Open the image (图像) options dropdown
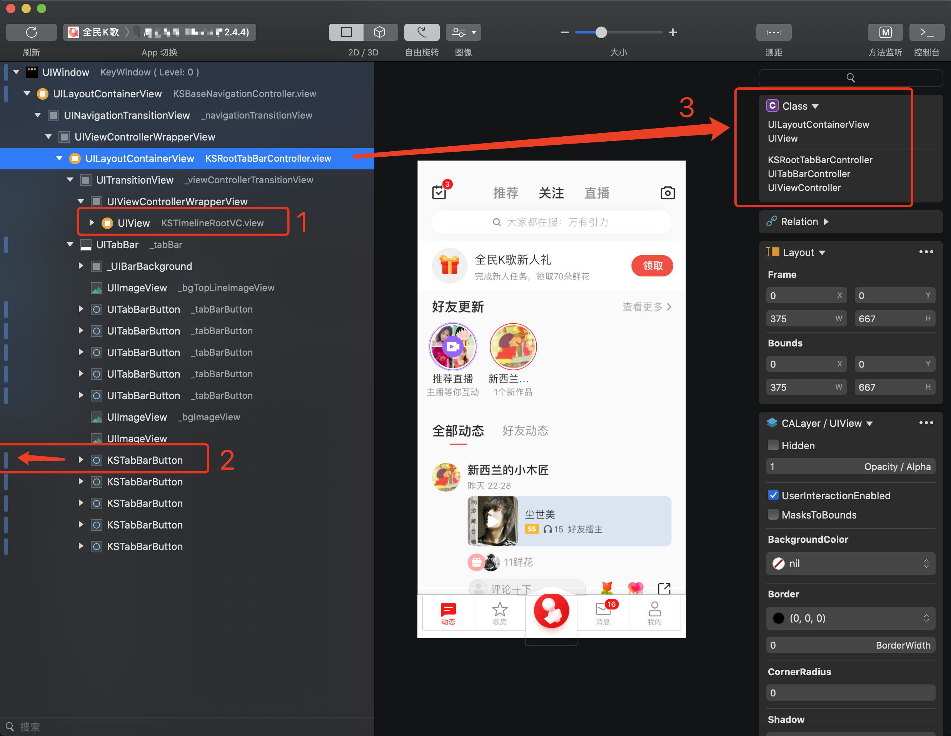 point(463,32)
